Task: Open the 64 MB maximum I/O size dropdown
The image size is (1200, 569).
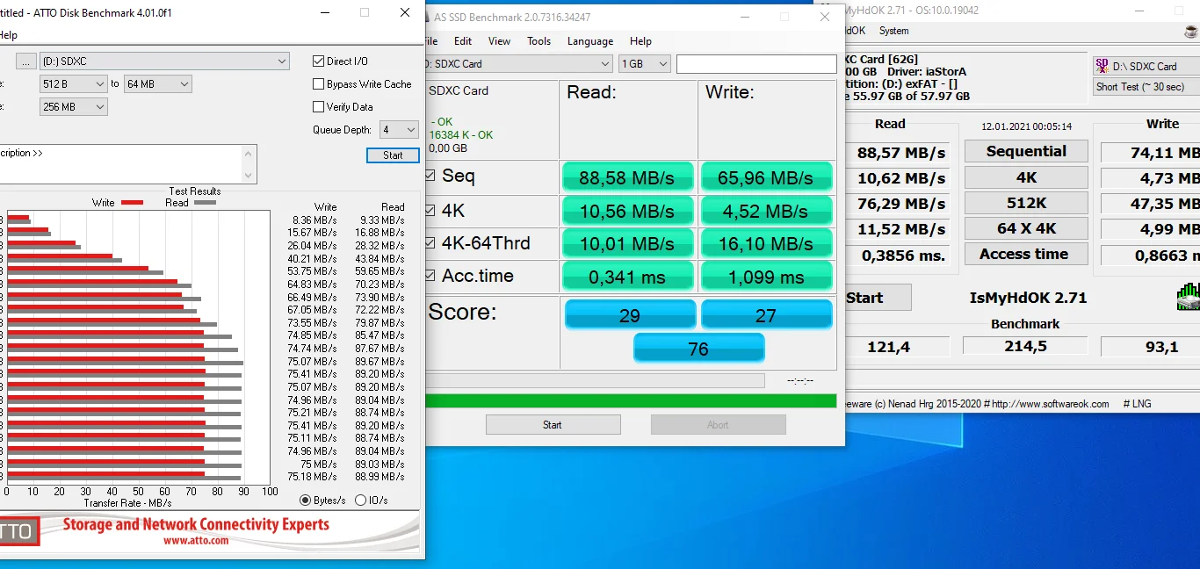Action: (x=157, y=84)
